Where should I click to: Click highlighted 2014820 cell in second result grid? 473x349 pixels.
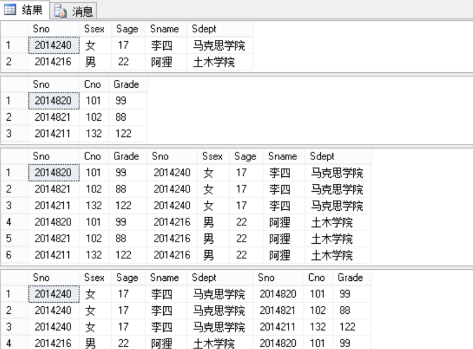tap(54, 101)
